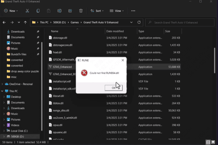Close the RUNE error dialog
Image resolution: width=218 pixels, height=145 pixels.
point(123,60)
